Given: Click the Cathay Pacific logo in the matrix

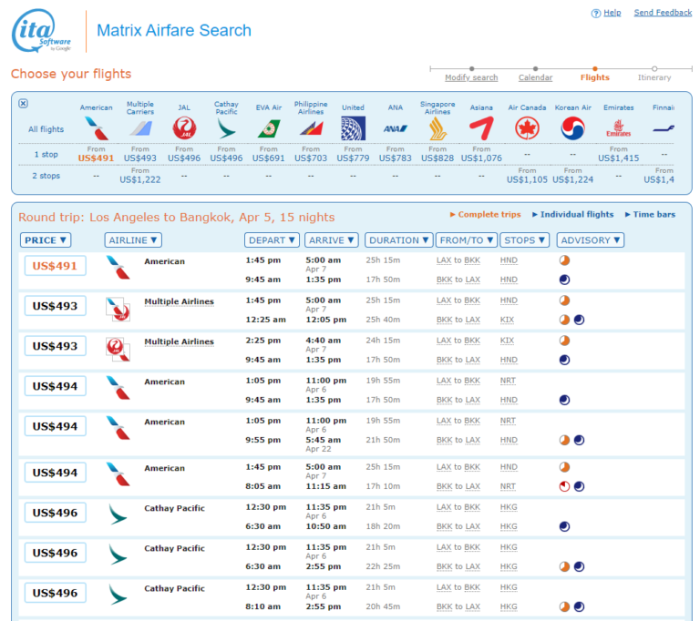Looking at the screenshot, I should point(226,128).
